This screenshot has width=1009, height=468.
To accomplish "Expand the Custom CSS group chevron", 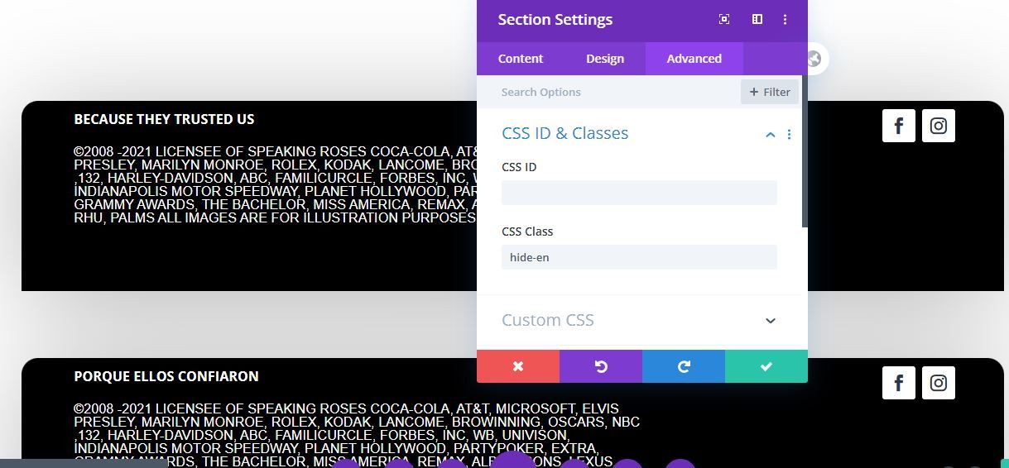I will coord(771,321).
